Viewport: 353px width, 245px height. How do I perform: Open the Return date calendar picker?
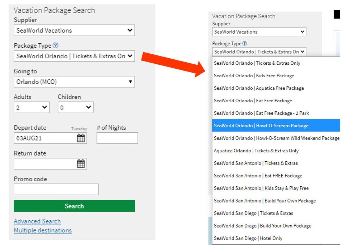pos(81,164)
